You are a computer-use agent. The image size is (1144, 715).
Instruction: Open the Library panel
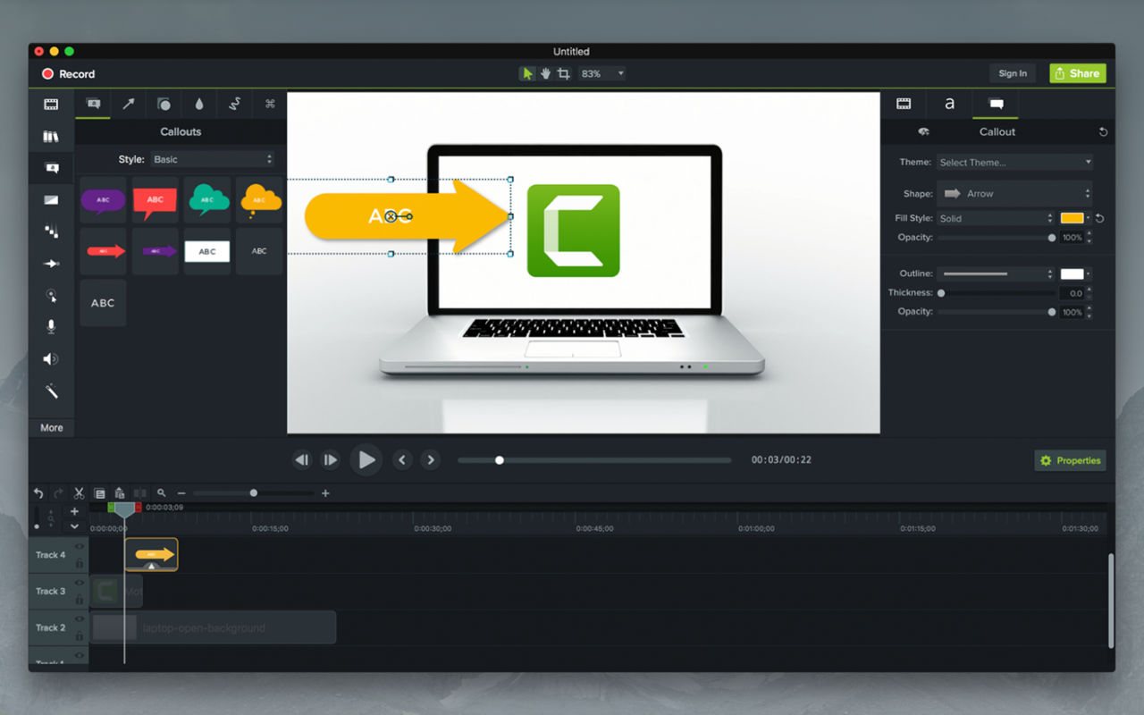(x=51, y=137)
